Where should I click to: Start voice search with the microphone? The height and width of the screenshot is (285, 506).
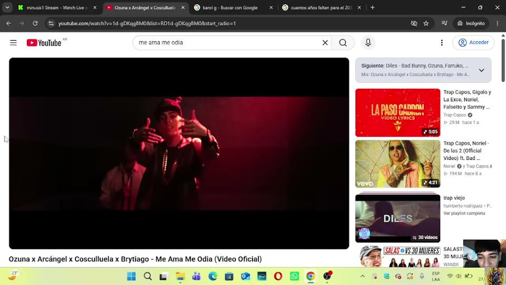[368, 43]
